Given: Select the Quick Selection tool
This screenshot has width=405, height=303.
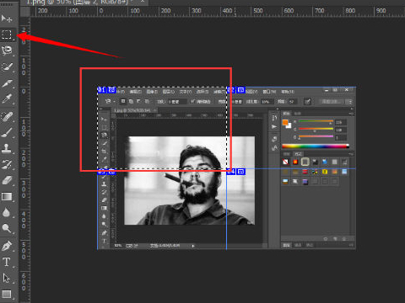Looking at the screenshot, I should point(7,66).
